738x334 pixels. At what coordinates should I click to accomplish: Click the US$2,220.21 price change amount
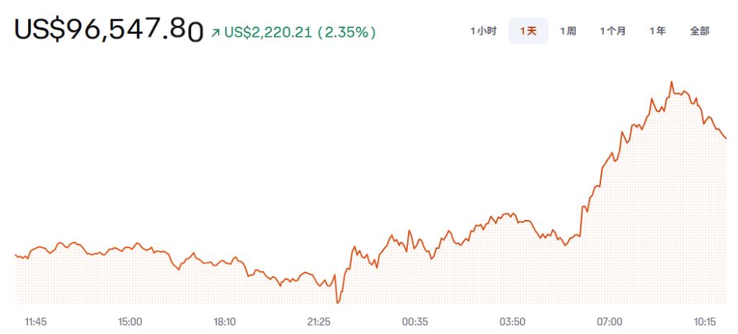pos(270,32)
